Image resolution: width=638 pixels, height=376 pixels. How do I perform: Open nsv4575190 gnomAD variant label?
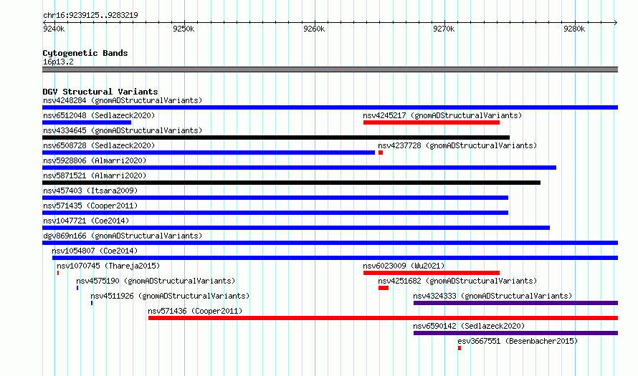156,281
